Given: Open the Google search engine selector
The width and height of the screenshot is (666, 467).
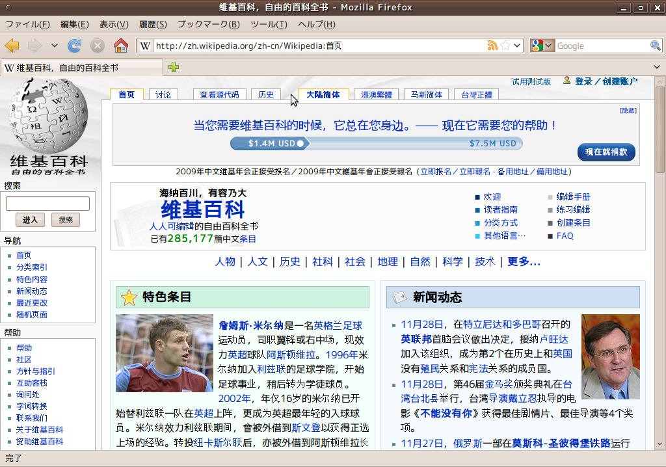Looking at the screenshot, I should [542, 46].
